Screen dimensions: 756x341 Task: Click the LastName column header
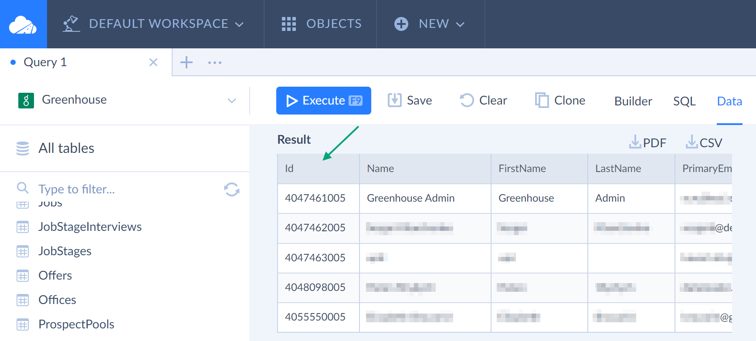coord(631,169)
